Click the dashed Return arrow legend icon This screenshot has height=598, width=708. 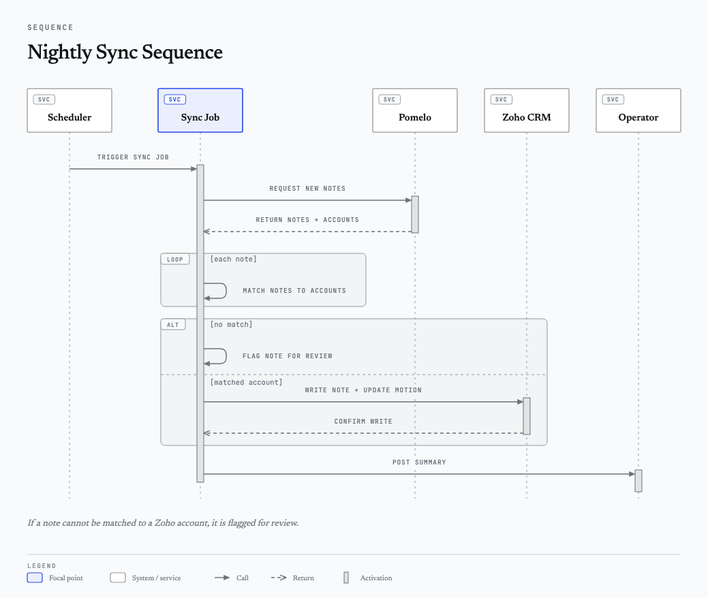279,578
